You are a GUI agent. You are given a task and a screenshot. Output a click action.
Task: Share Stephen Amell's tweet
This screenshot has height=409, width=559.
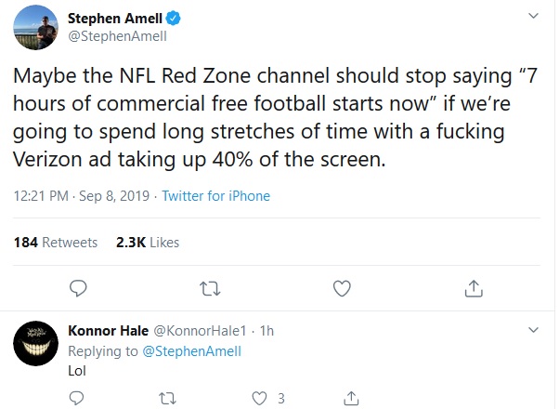[x=473, y=289]
